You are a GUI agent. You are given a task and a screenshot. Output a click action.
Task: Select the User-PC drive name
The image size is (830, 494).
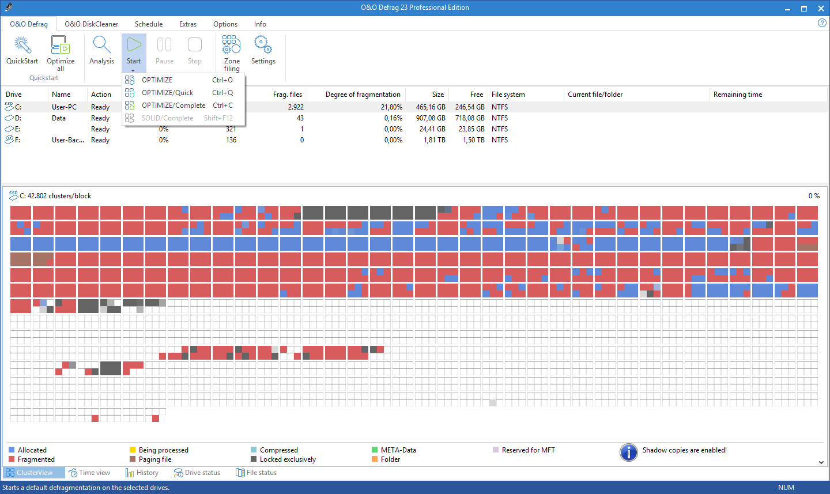coord(64,107)
